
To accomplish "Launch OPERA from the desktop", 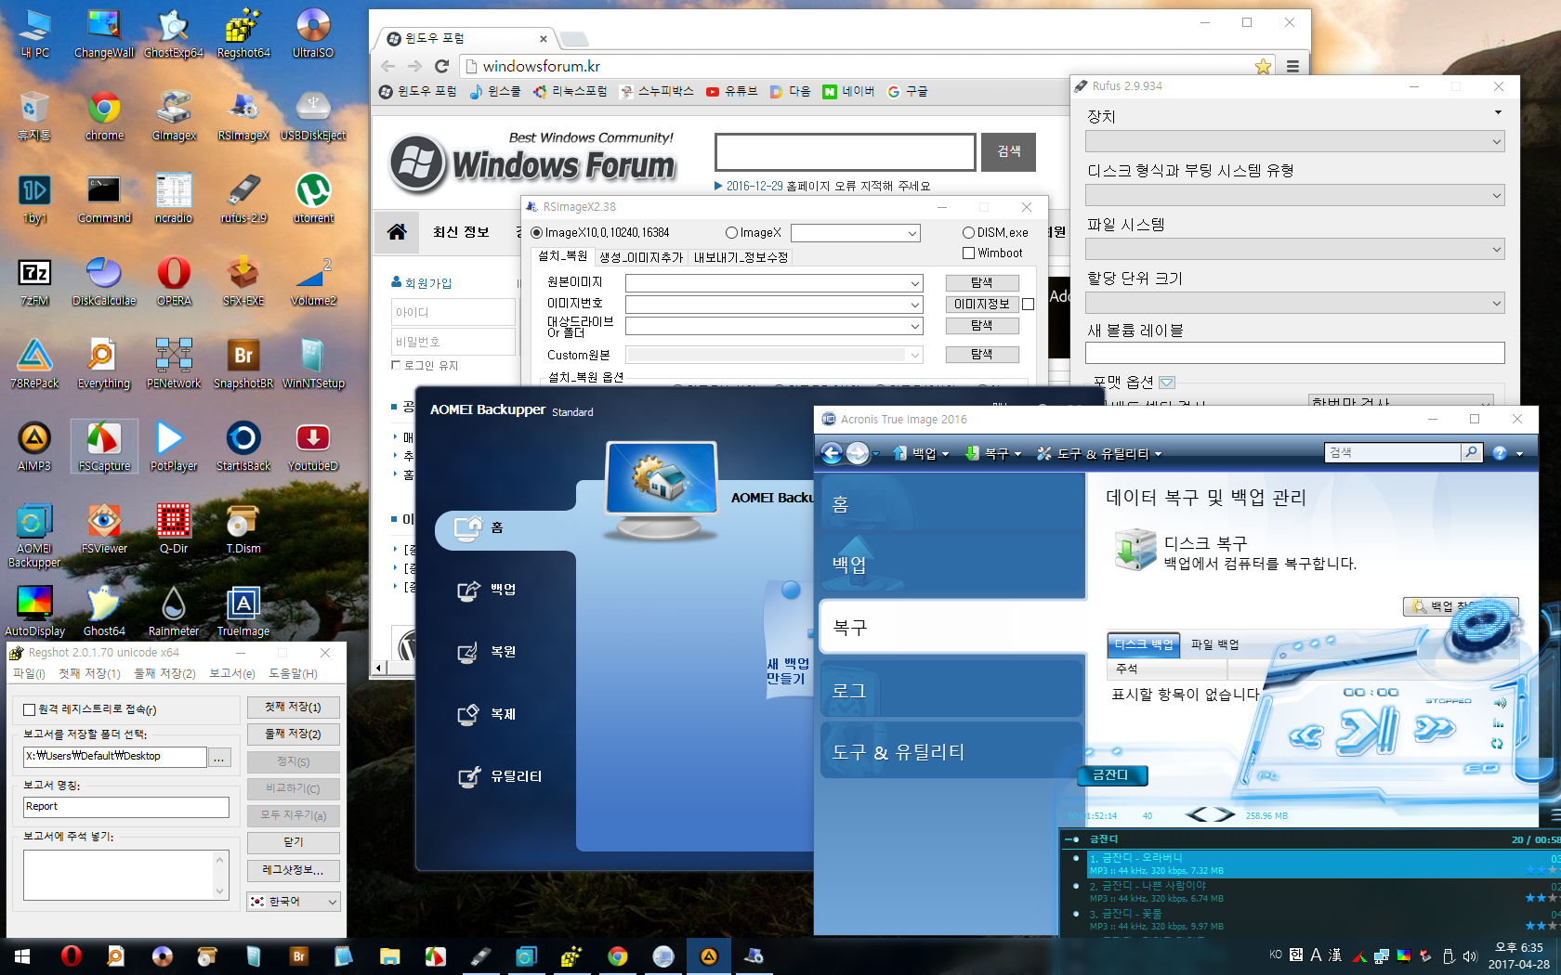I will (174, 282).
